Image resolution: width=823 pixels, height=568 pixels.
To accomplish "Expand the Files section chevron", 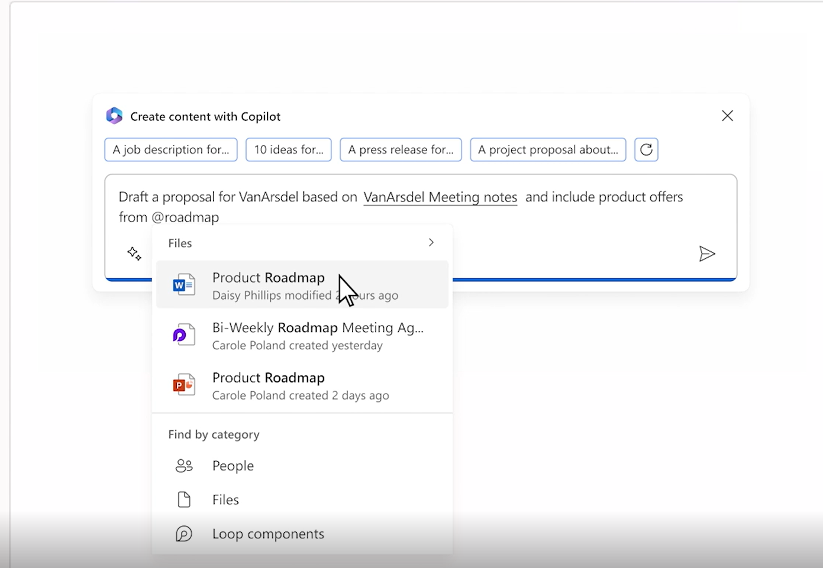I will (x=431, y=242).
